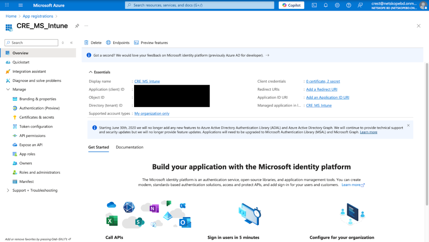This screenshot has height=242, width=429.
Task: Click the Integration assistant rocket icon
Action: (8, 71)
